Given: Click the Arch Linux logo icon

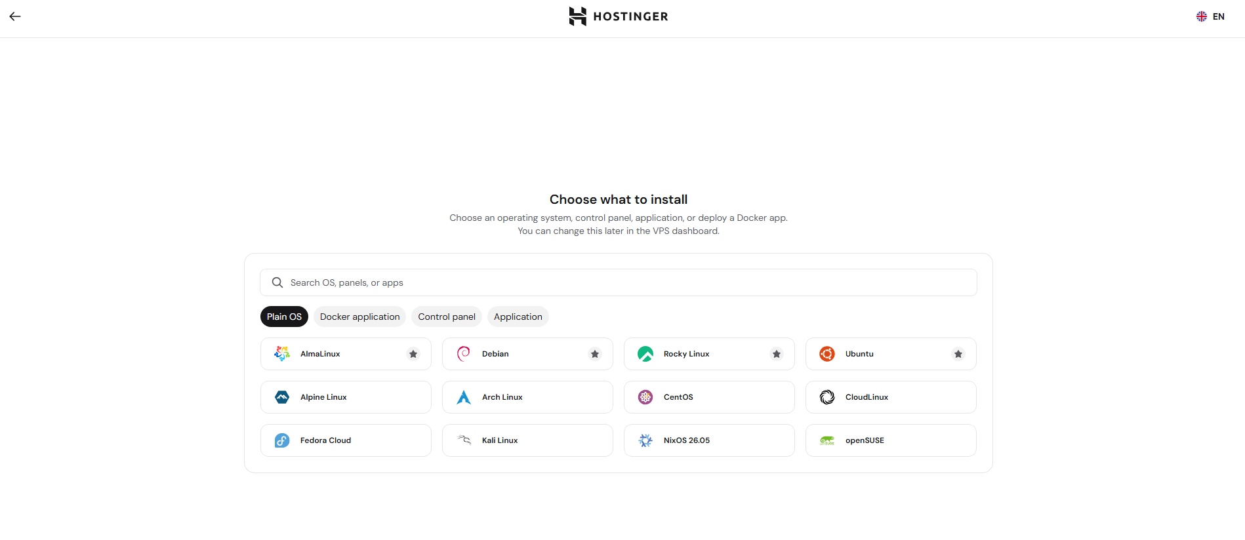Looking at the screenshot, I should click(x=464, y=397).
